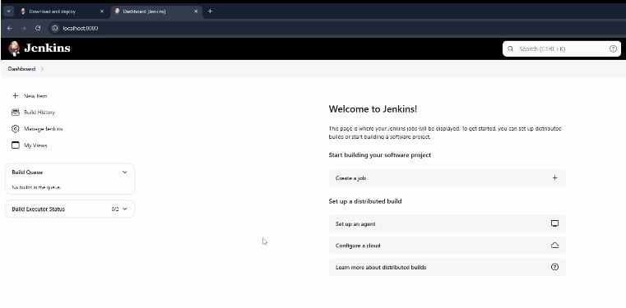Switch to Download and deploy browser tab

pos(62,11)
